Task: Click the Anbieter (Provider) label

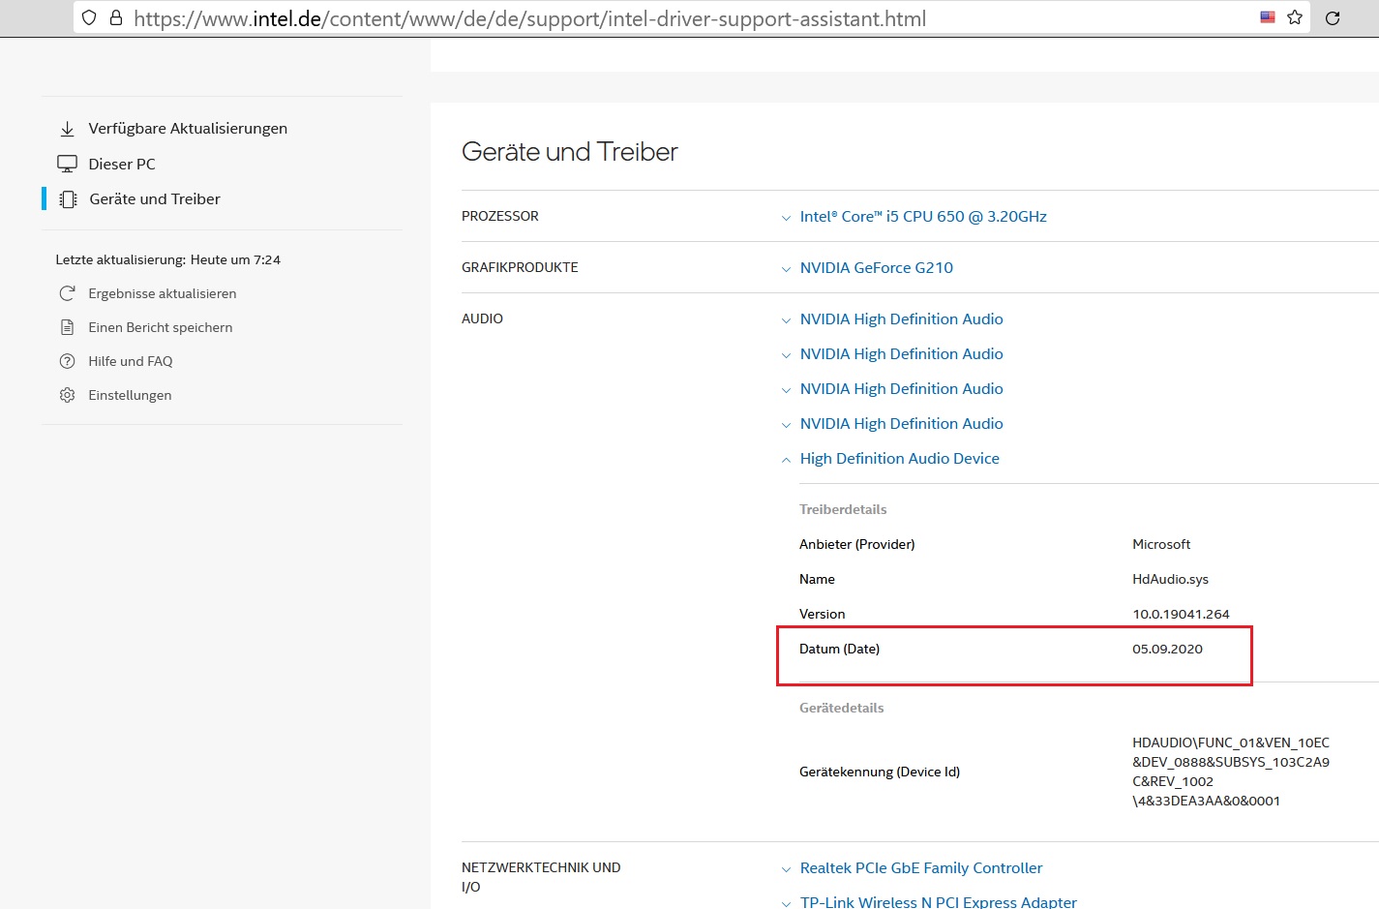Action: coord(857,544)
